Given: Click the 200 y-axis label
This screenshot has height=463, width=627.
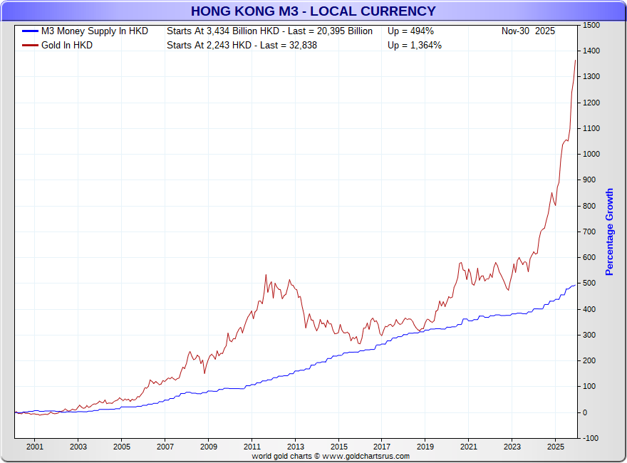Looking at the screenshot, I should tap(589, 360).
